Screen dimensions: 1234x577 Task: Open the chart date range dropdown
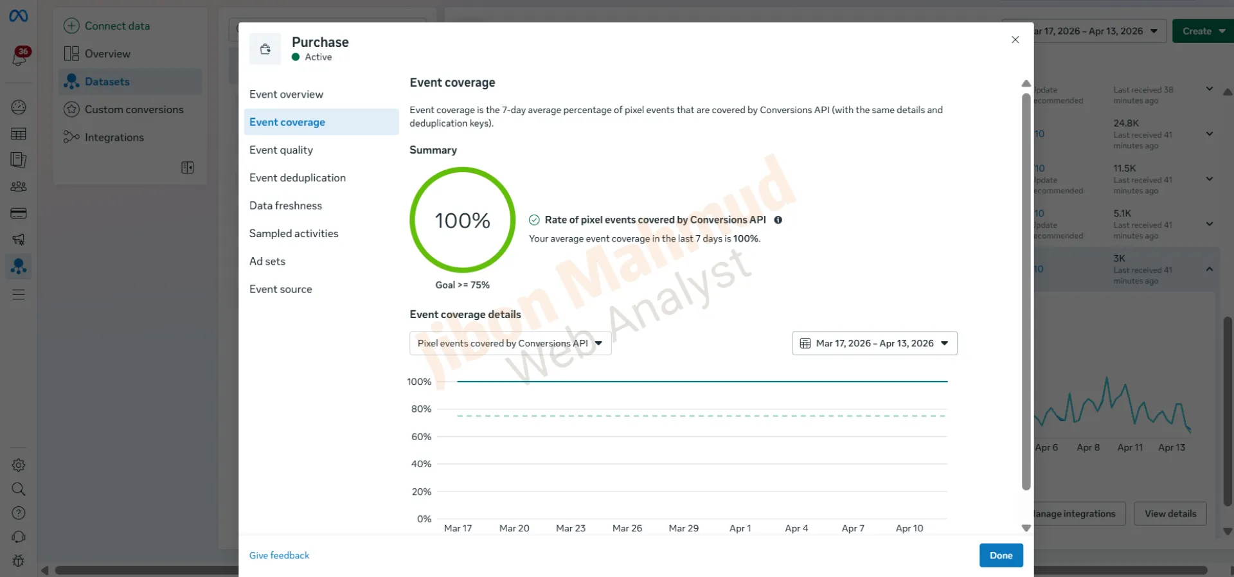(x=874, y=343)
